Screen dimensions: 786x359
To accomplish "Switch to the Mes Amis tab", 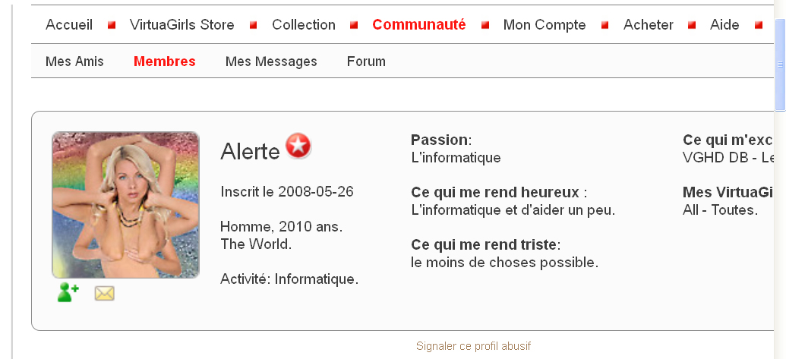I will tap(74, 61).
